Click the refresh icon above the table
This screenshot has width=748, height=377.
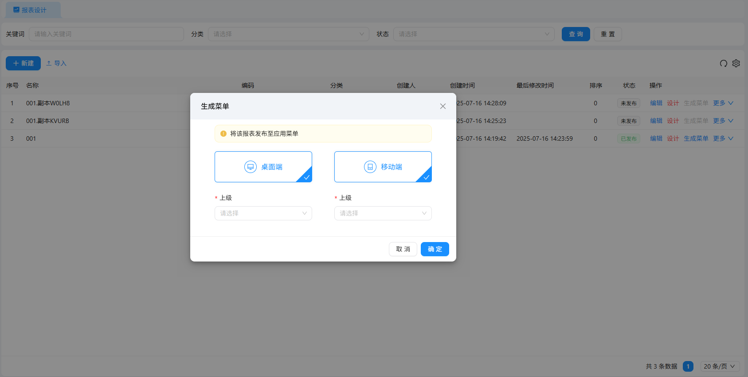pos(724,63)
